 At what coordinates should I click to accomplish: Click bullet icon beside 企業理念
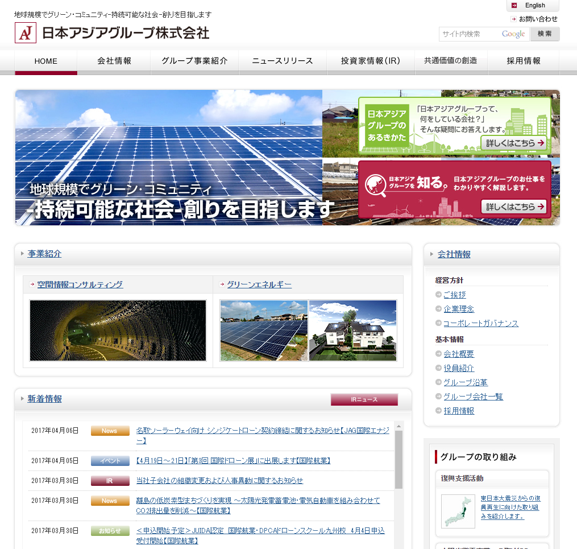coord(438,309)
